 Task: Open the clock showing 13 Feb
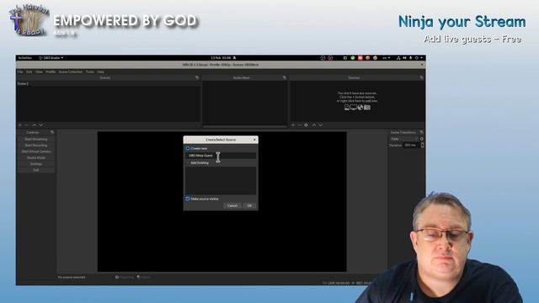pos(221,58)
